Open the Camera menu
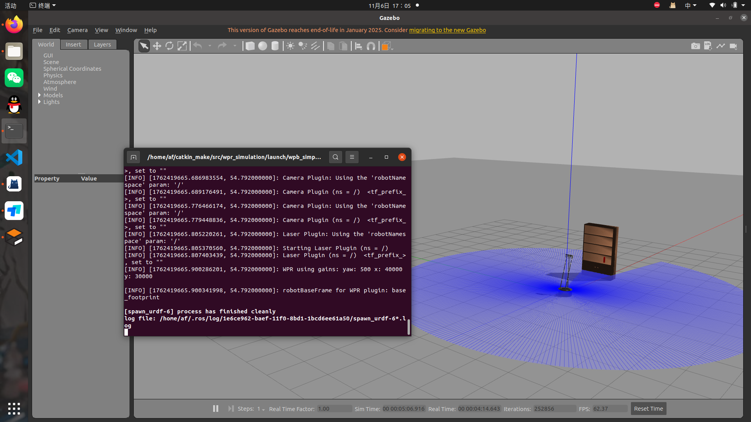The height and width of the screenshot is (422, 751). point(77,30)
